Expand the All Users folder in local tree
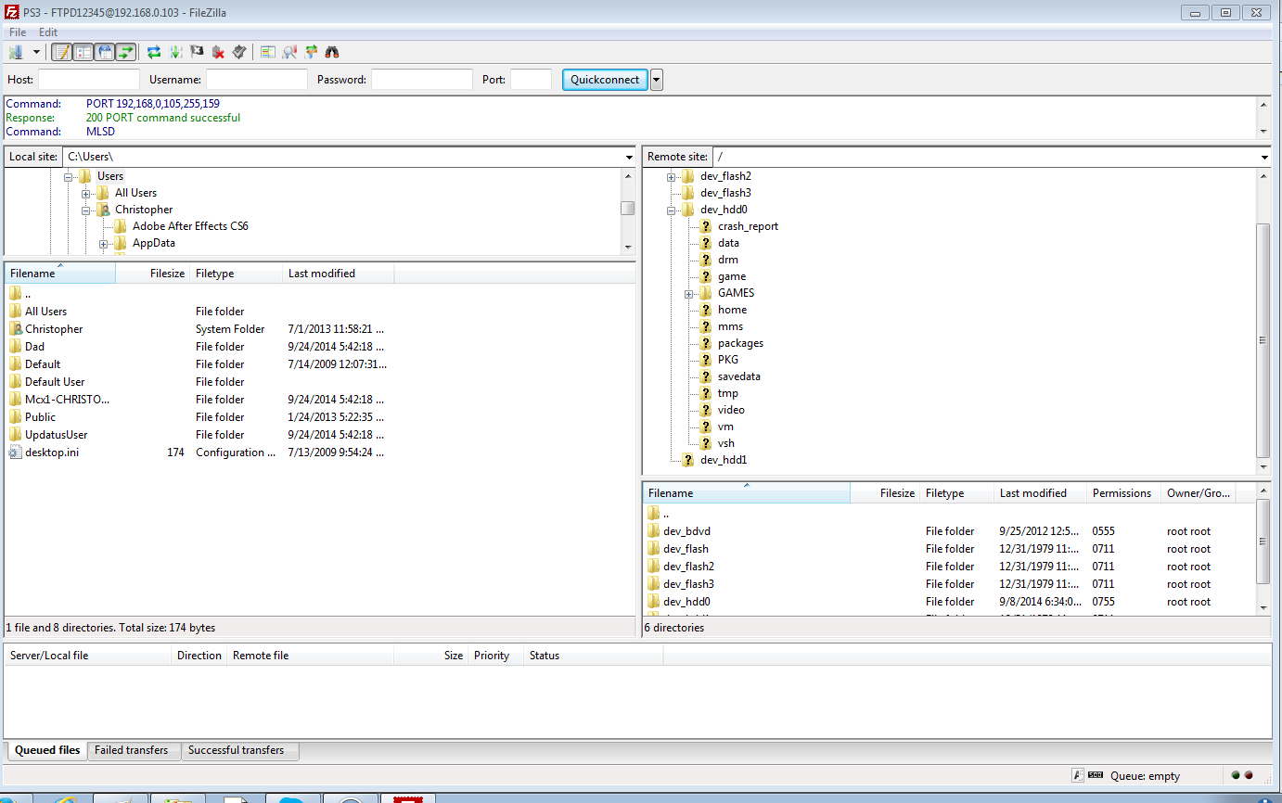 [86, 193]
